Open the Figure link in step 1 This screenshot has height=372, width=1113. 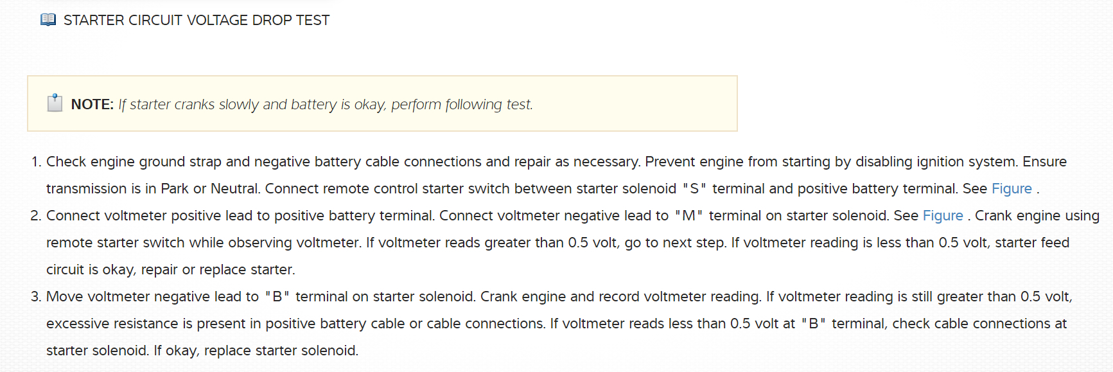tap(1012, 189)
